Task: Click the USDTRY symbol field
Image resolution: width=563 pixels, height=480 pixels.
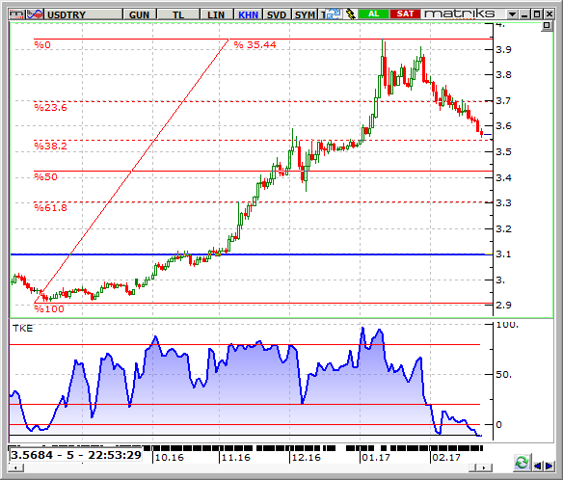Action: coord(83,14)
